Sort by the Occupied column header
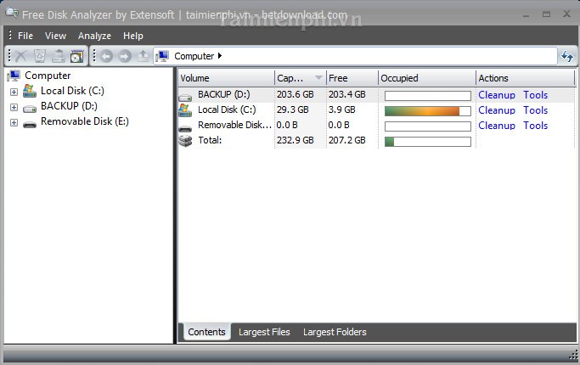580x365 pixels. (x=427, y=78)
